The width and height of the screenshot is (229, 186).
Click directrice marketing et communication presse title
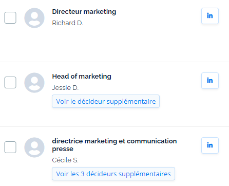tap(115, 145)
